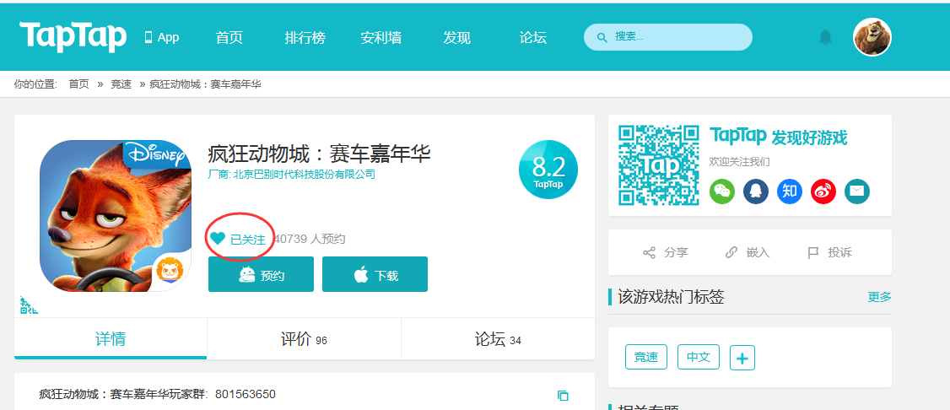Open the notification bell icon
Image resolution: width=950 pixels, height=410 pixels.
[825, 37]
